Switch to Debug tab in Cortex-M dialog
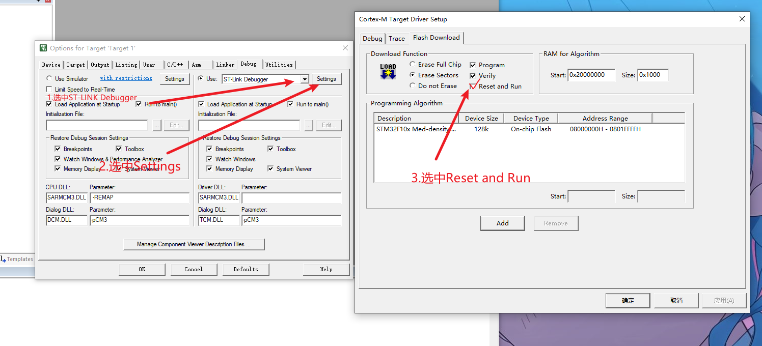Screen dimensions: 762x346 tap(372, 38)
